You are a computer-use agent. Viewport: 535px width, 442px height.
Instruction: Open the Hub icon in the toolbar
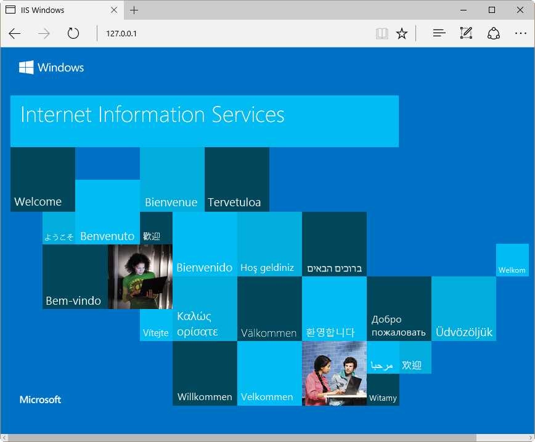pyautogui.click(x=438, y=33)
